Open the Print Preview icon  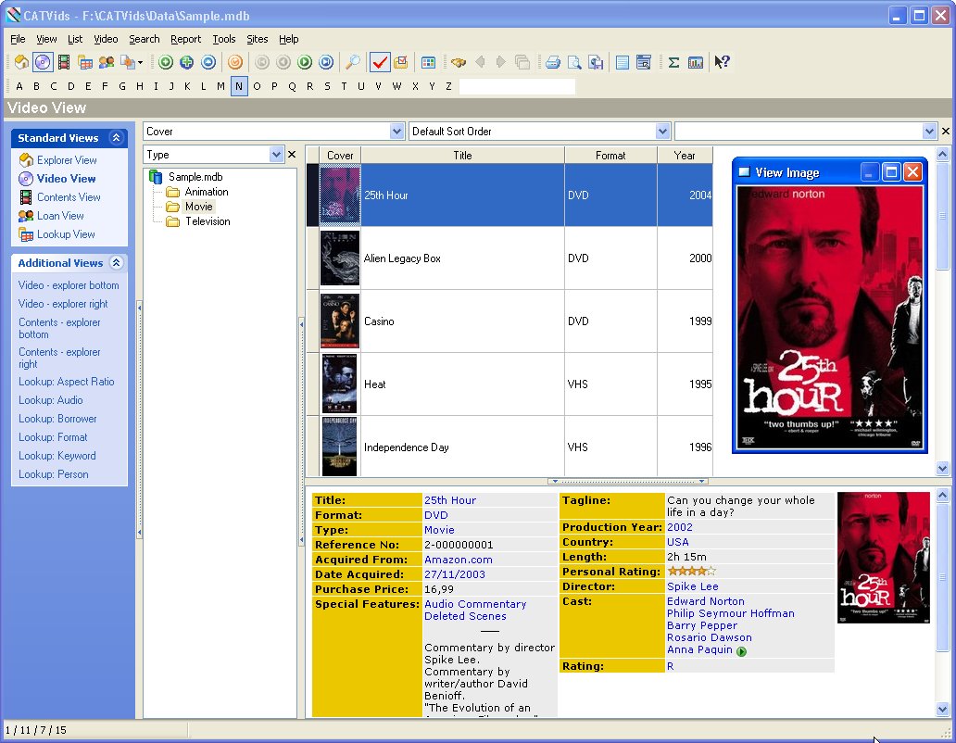click(574, 62)
